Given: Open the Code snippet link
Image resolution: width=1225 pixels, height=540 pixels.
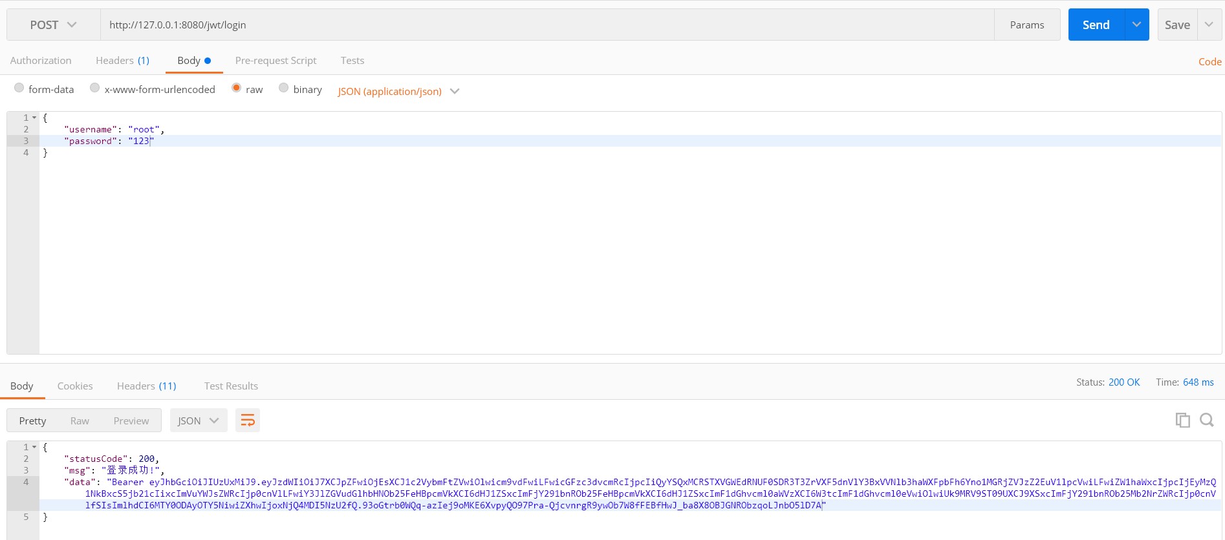Looking at the screenshot, I should pyautogui.click(x=1209, y=61).
